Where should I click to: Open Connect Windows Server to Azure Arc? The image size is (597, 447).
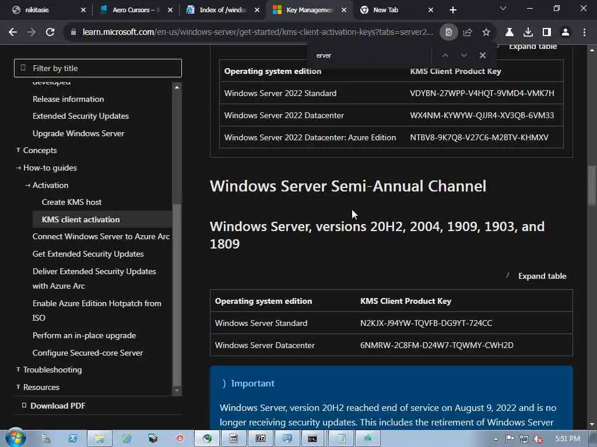point(101,236)
